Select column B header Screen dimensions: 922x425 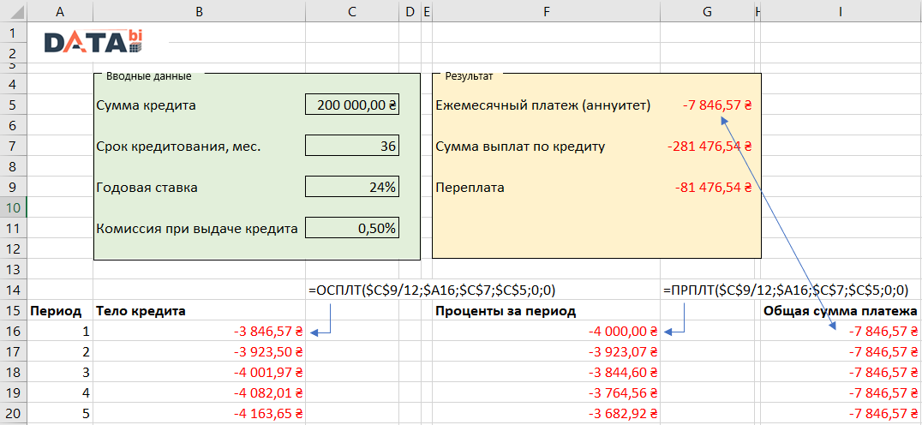pos(200,11)
